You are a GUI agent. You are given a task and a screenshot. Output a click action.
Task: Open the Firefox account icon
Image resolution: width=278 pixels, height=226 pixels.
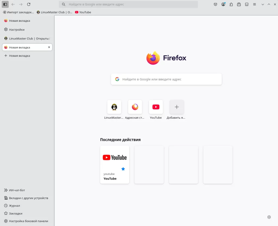coord(223,4)
